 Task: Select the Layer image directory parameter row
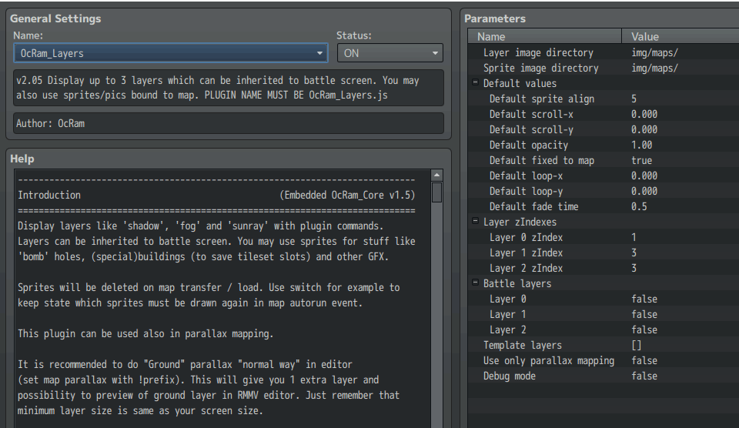click(604, 53)
